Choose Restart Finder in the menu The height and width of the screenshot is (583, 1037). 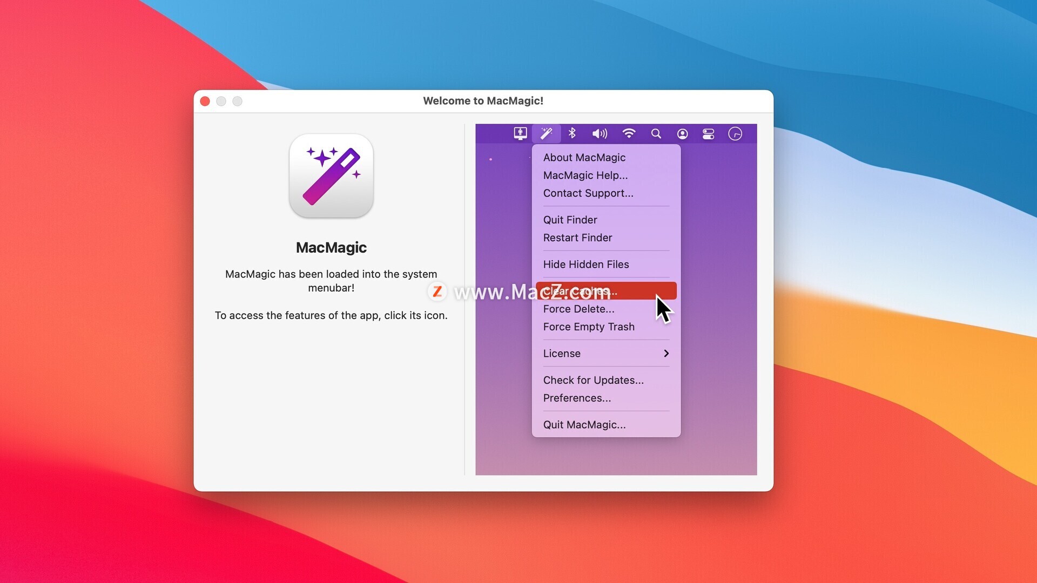click(606, 238)
